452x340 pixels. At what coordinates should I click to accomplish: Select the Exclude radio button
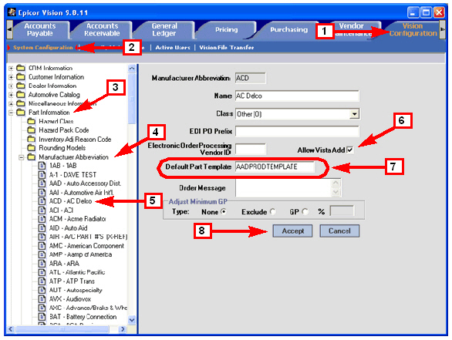tap(272, 212)
